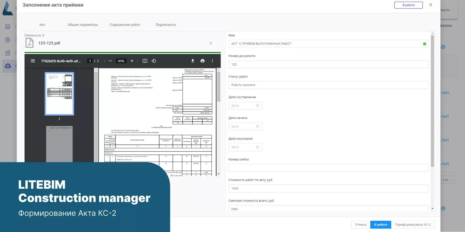Click the blue В работе button
The height and width of the screenshot is (232, 465).
tap(381, 225)
